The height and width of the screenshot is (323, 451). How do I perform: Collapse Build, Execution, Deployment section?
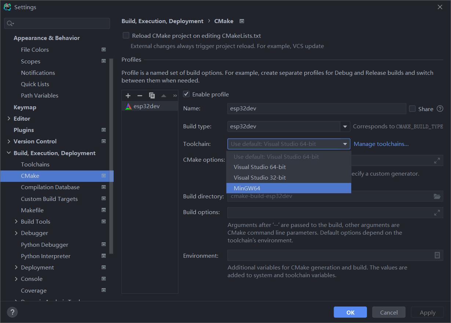click(x=9, y=153)
